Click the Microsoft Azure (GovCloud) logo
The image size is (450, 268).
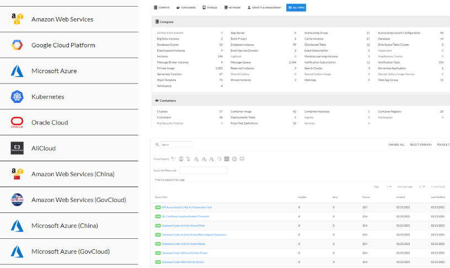17,251
